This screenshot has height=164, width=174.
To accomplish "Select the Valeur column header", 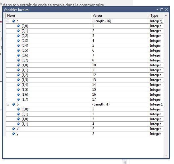I will coord(120,16).
